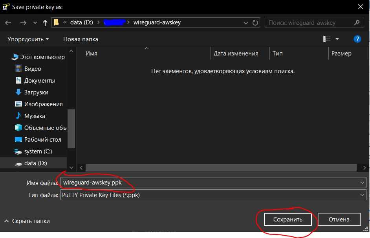Open the Упорядочить menu
Viewport: 370px width, 238px height.
[28, 39]
